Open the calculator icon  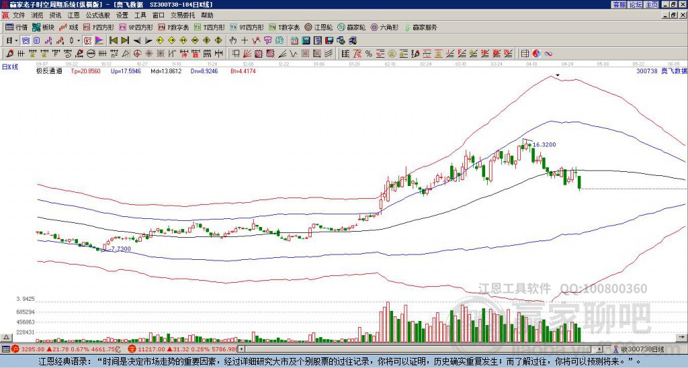click(306, 41)
